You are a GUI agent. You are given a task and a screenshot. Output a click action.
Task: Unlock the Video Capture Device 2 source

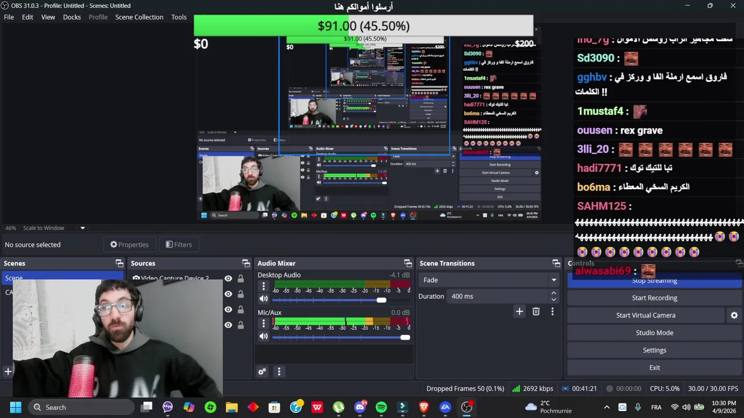click(x=241, y=279)
